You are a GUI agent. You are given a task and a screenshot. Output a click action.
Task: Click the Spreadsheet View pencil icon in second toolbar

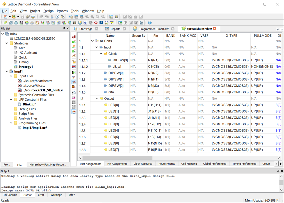point(5,23)
